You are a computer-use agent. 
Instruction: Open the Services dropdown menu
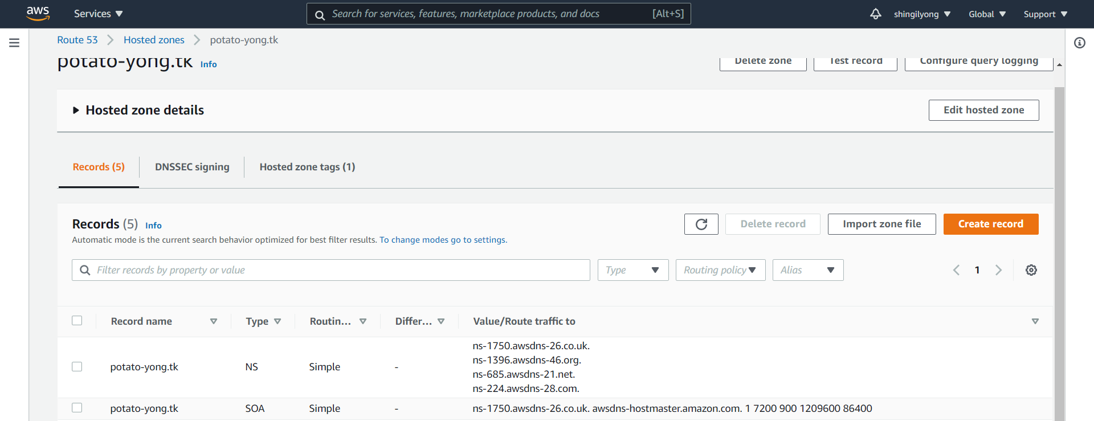coord(98,14)
